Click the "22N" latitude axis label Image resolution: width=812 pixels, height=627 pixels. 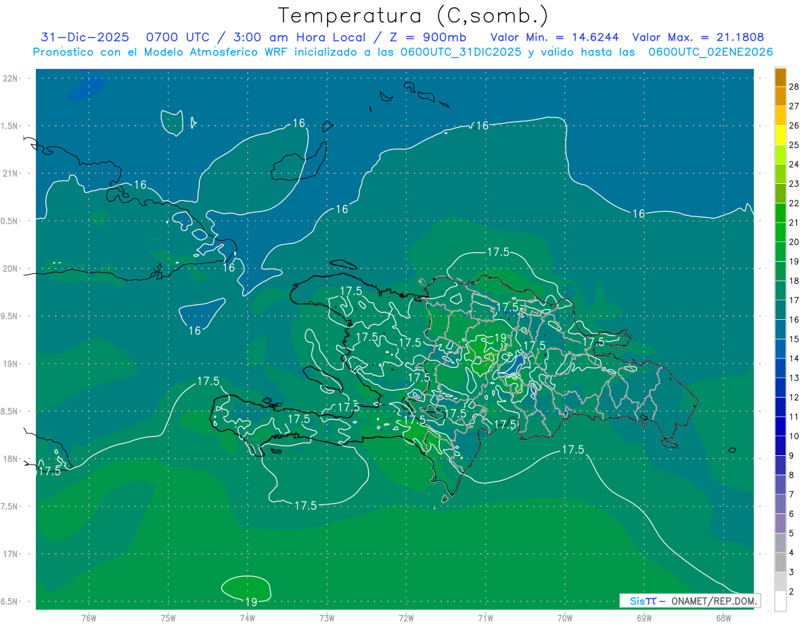(11, 78)
